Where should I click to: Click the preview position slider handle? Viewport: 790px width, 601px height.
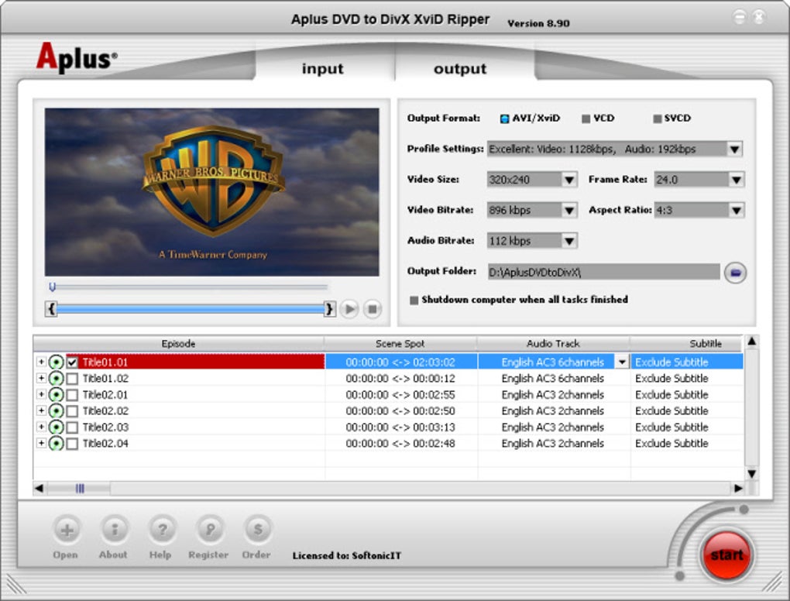[x=52, y=287]
